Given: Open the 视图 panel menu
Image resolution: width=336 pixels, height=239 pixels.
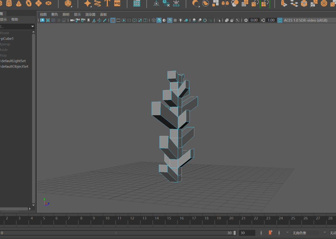Looking at the screenshot, I should 43,14.
